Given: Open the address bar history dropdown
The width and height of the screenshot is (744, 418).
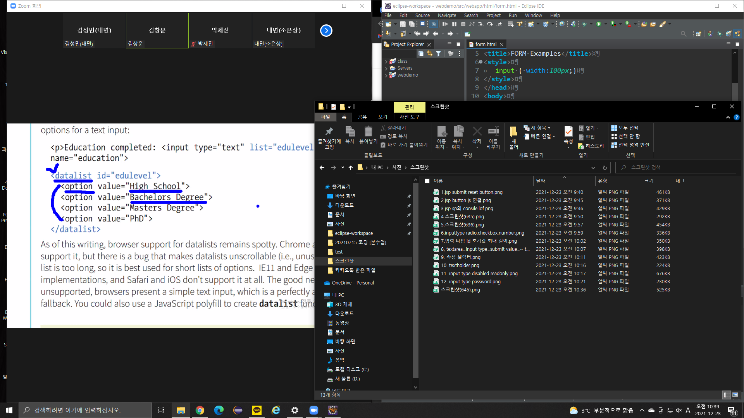Looking at the screenshot, I should pyautogui.click(x=593, y=168).
